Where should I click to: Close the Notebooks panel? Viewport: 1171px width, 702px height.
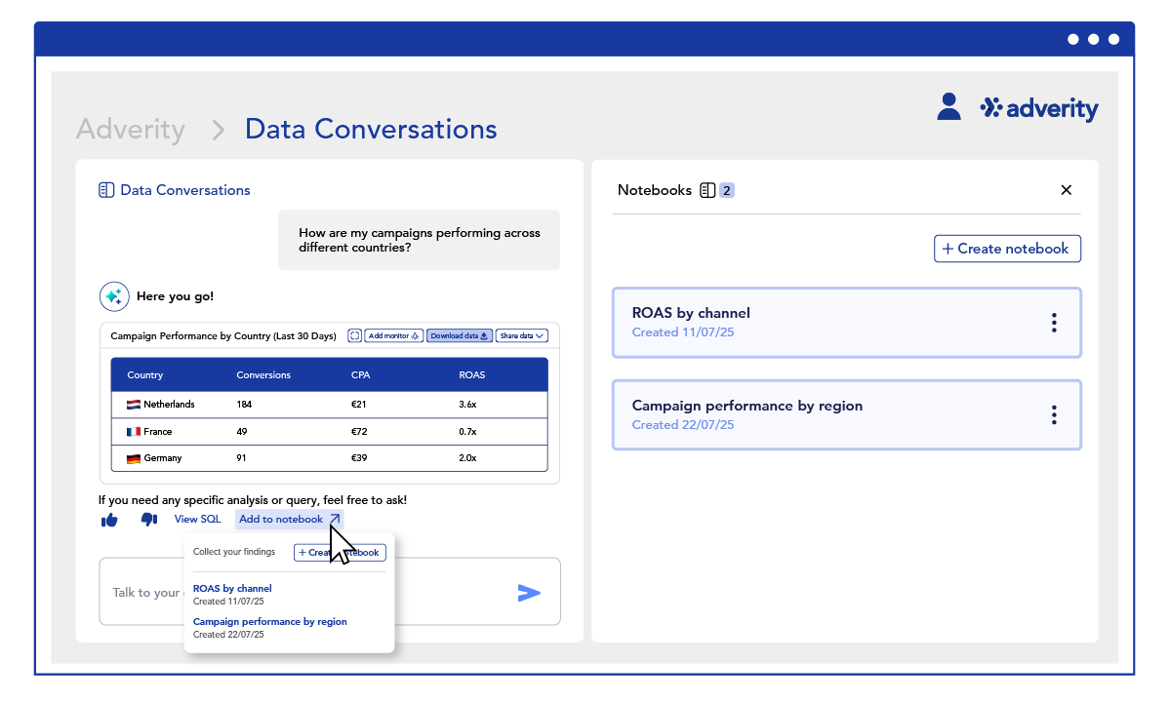point(1067,190)
